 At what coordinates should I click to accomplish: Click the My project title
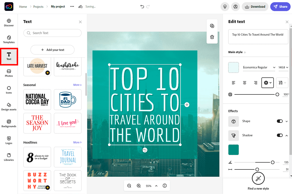[x=58, y=7]
